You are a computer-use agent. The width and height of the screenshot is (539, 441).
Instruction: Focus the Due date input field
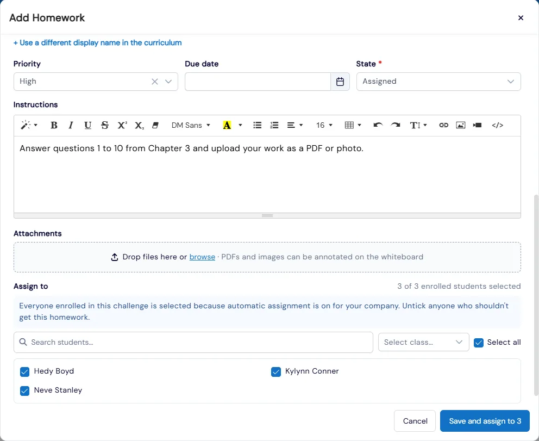tap(258, 82)
